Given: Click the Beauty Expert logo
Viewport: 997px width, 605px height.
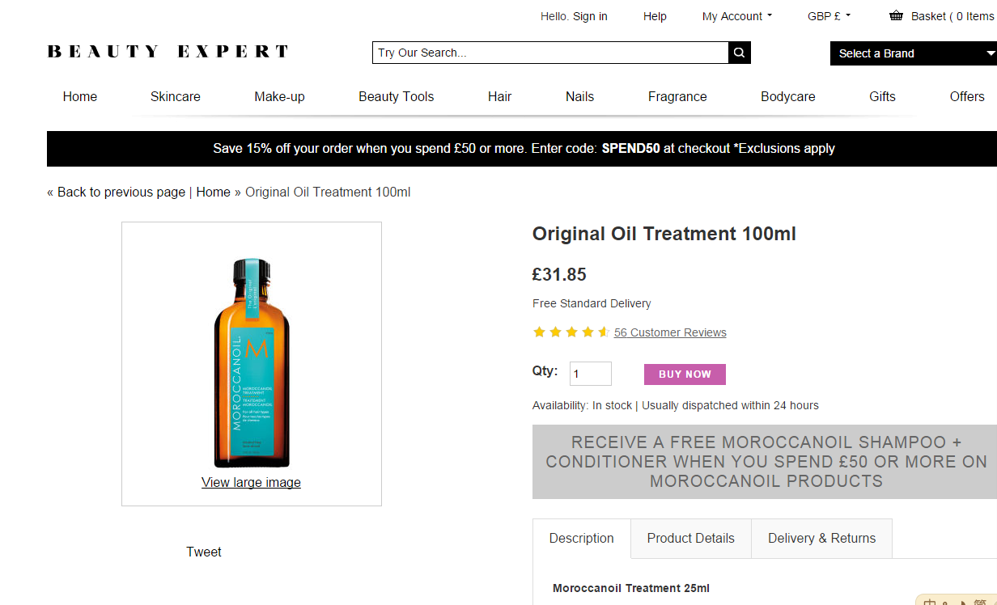Looking at the screenshot, I should point(168,52).
